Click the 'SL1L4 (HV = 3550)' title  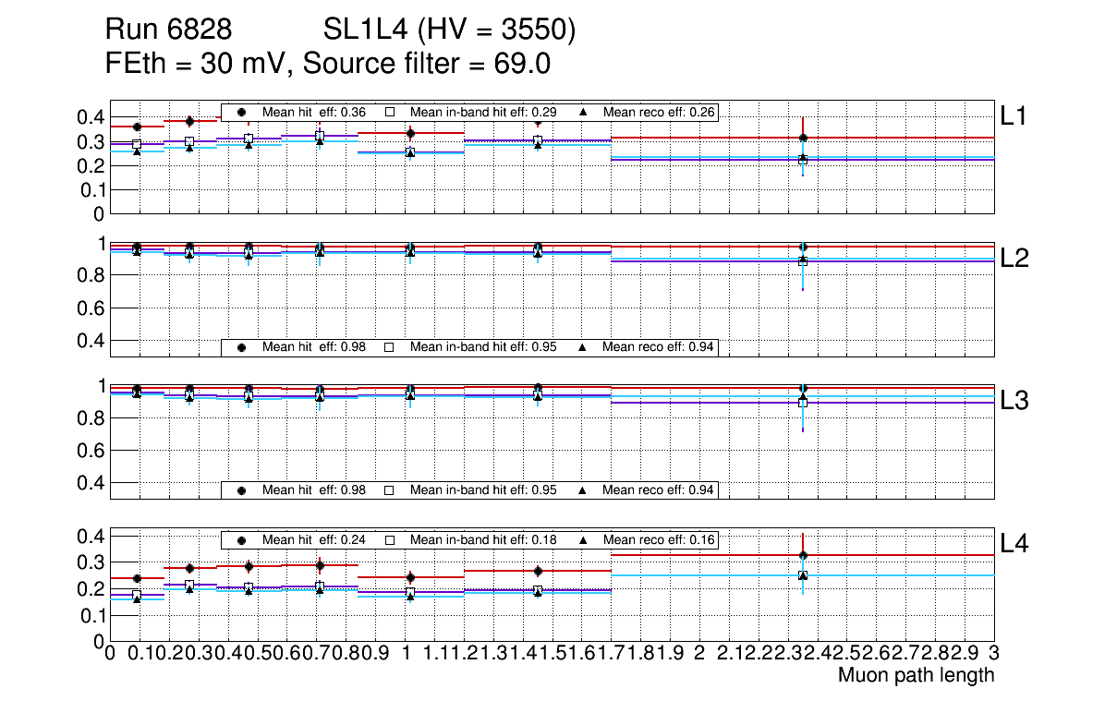click(449, 31)
